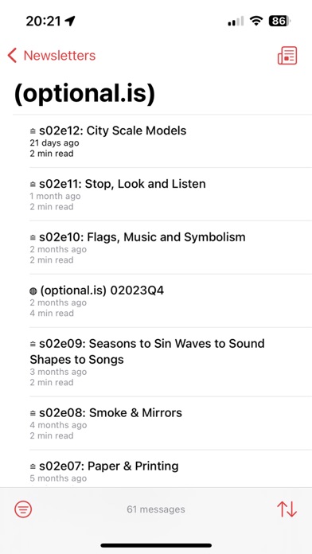Tap the globe icon beside 02023Q4
Viewport: 312px width, 554px height.
pos(33,291)
